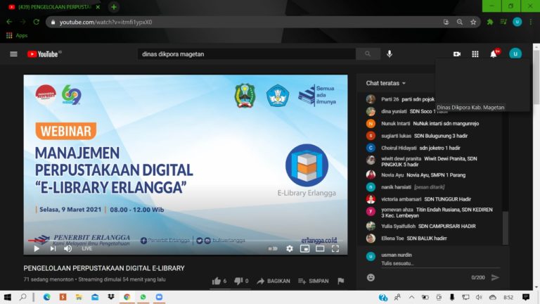Image resolution: width=540 pixels, height=304 pixels.
Task: Play the livestream video
Action: click(37, 248)
